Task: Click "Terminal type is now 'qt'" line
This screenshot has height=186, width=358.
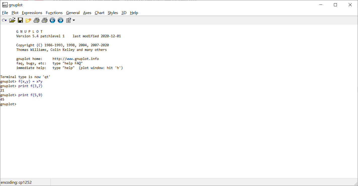Action: [x=25, y=77]
